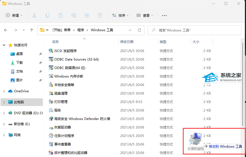Select the 恢复驱动器 icon

(51, 127)
